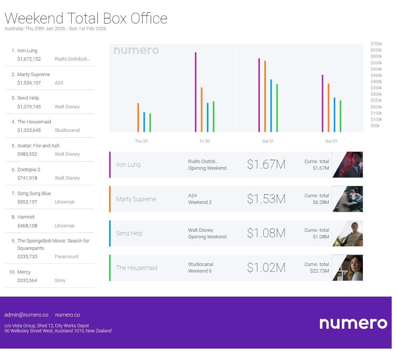
Task: Click the green Housemaid bar on Thu 29
Action: point(150,123)
